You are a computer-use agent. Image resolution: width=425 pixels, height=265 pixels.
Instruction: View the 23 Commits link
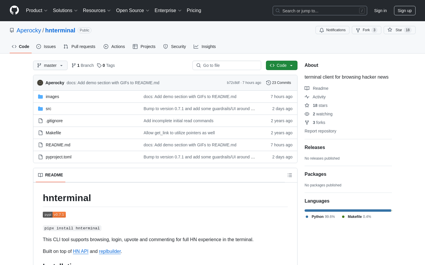tap(279, 83)
